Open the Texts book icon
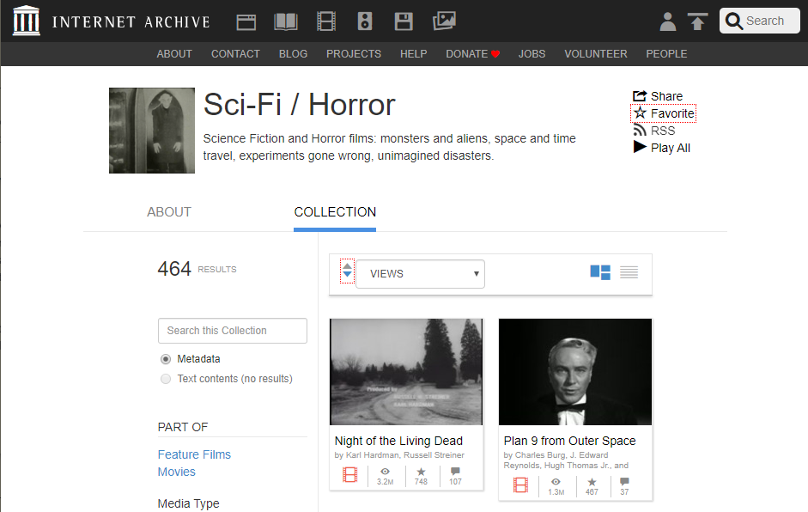This screenshot has width=808, height=512. [x=286, y=21]
